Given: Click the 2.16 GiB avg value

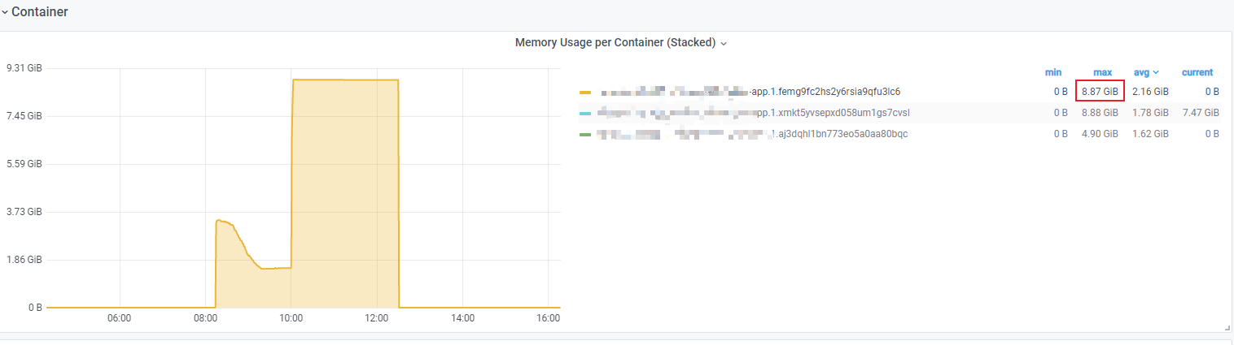Looking at the screenshot, I should pyautogui.click(x=1150, y=92).
